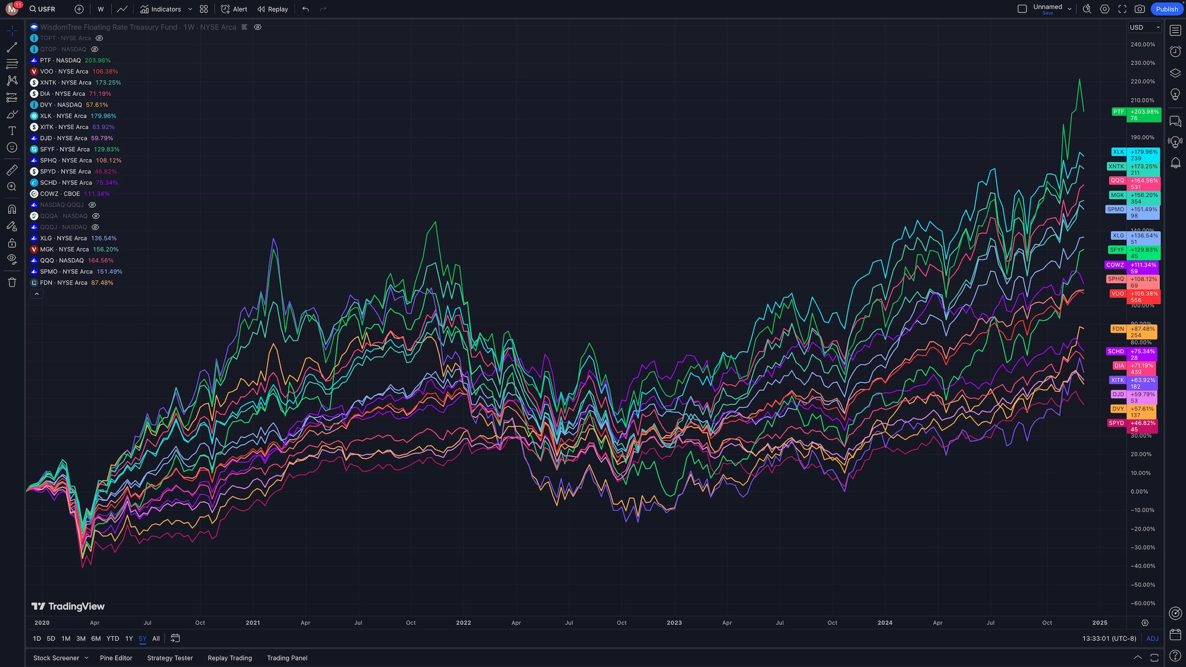This screenshot has width=1186, height=667.
Task: Click the Publish button
Action: (x=1166, y=9)
